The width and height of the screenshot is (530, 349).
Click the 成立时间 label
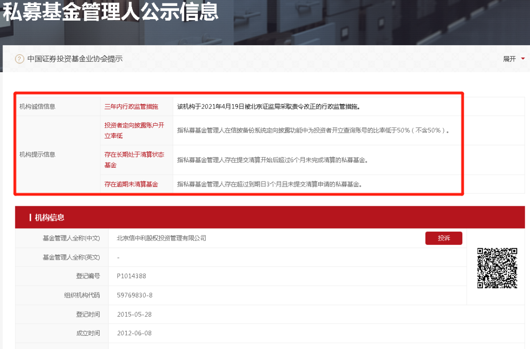(x=88, y=333)
